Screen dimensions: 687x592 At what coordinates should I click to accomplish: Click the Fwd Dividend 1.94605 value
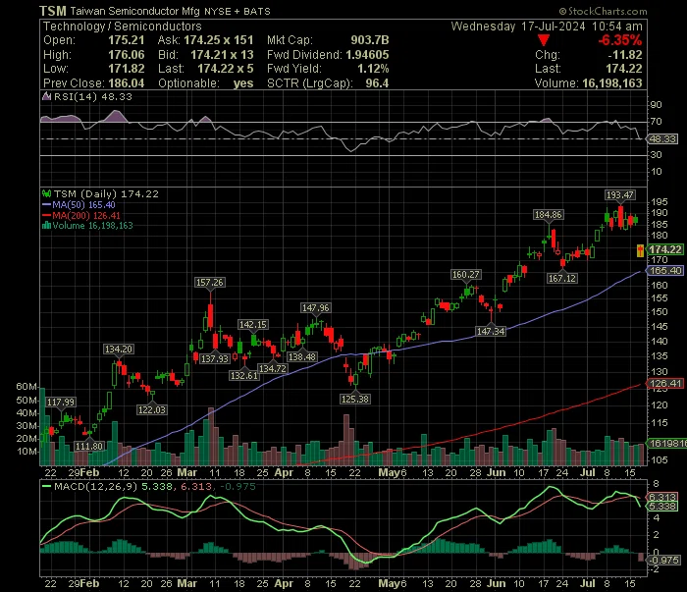(x=367, y=55)
